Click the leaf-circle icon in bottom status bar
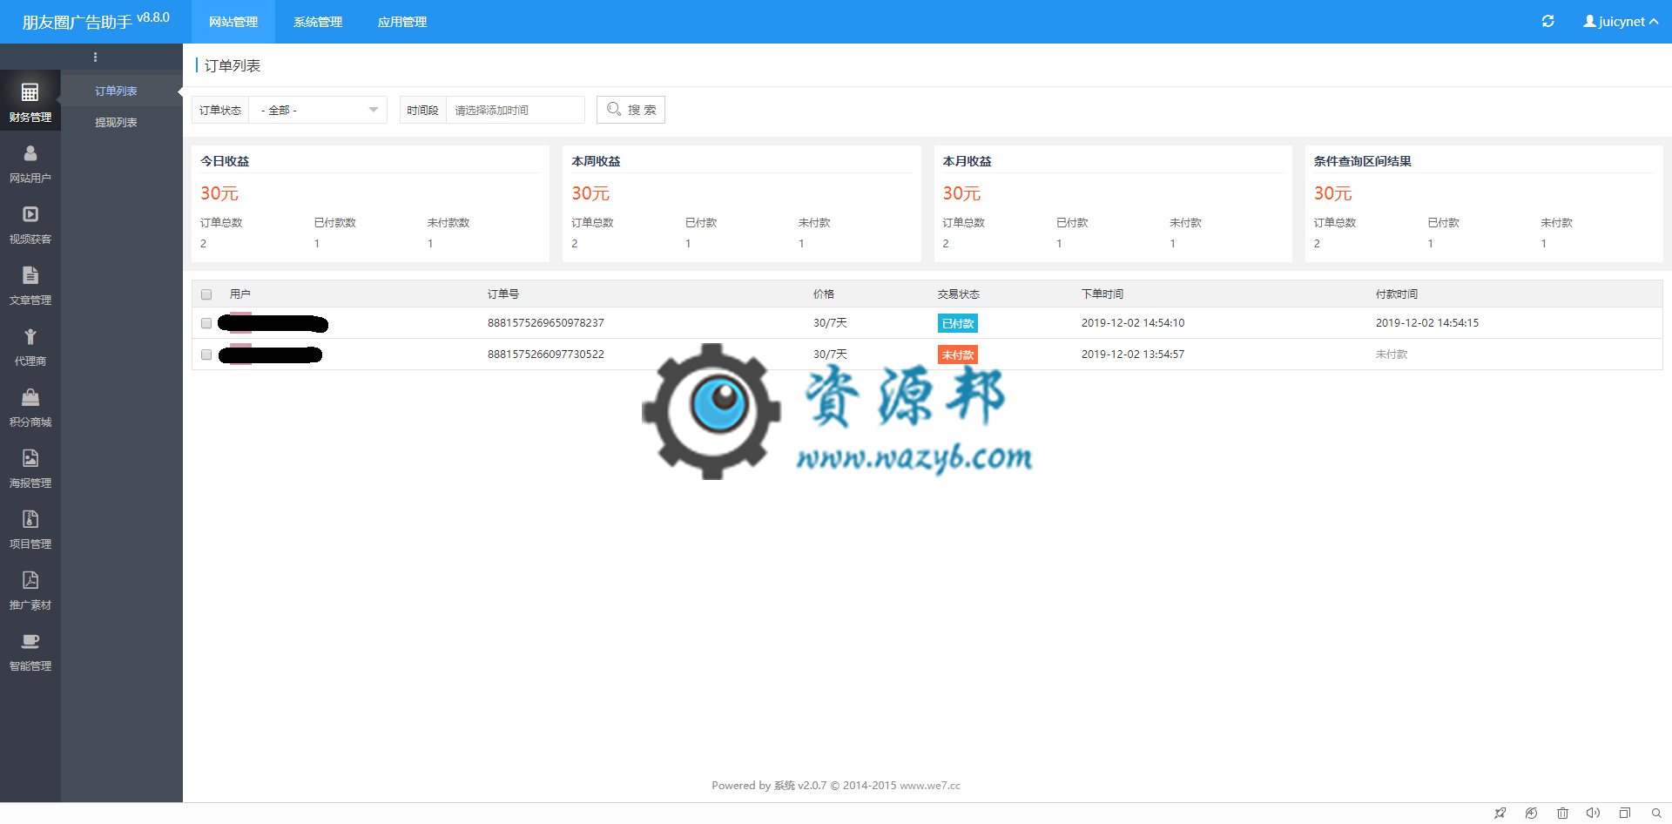The height and width of the screenshot is (824, 1672). (1531, 813)
